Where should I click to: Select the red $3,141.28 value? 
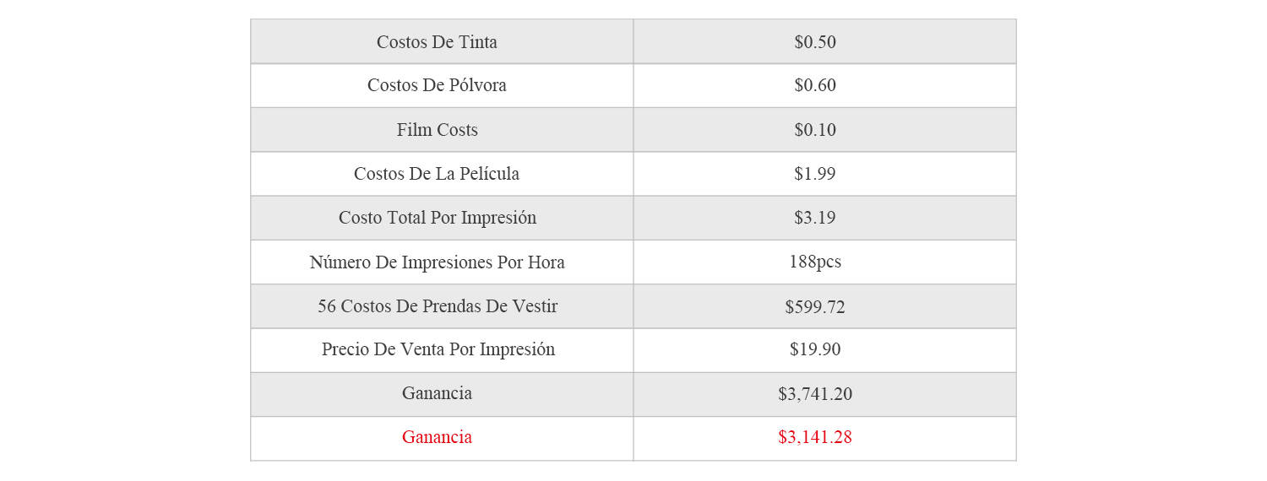(815, 437)
